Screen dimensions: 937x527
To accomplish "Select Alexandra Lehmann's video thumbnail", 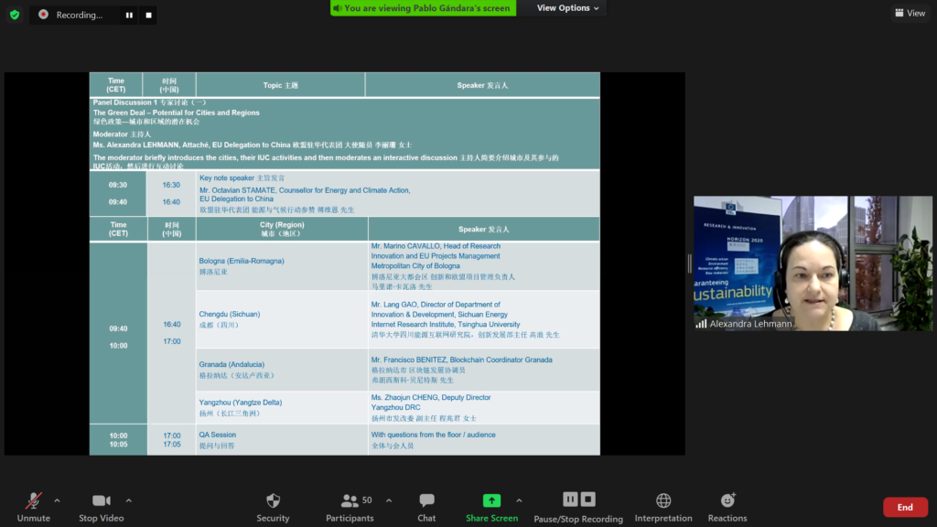I will 813,263.
